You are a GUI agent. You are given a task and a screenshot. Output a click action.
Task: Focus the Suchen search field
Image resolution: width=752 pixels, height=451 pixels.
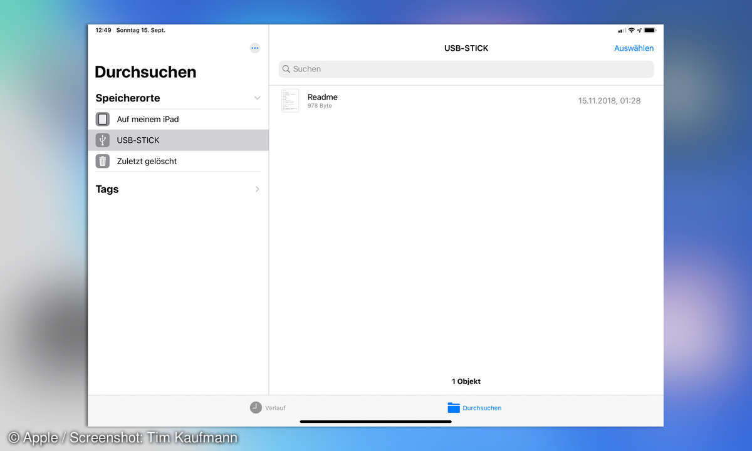pyautogui.click(x=466, y=69)
